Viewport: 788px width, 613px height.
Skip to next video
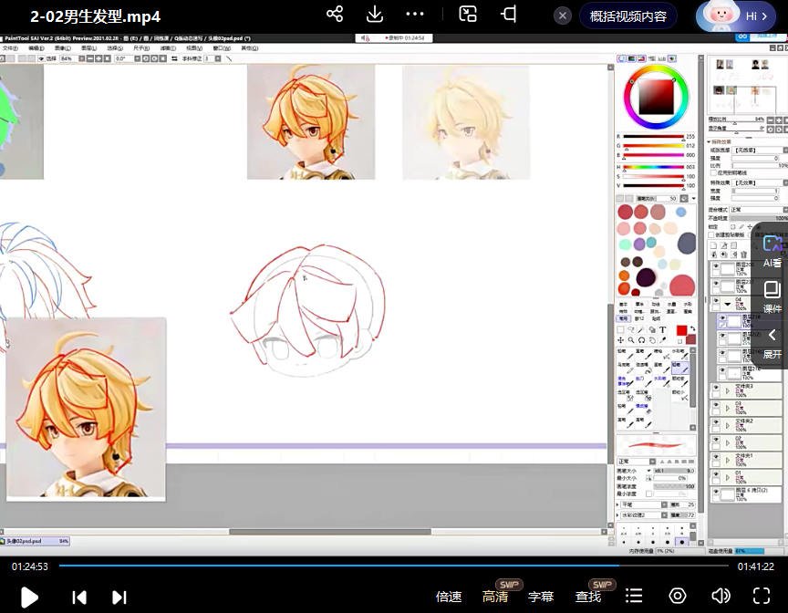119,597
